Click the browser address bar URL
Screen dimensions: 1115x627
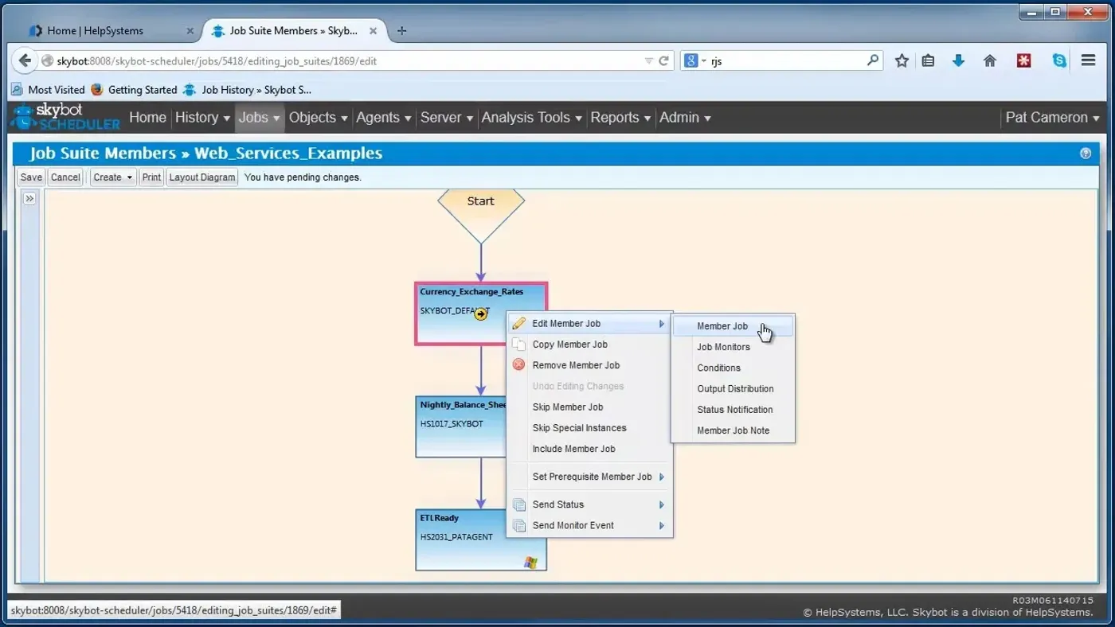pyautogui.click(x=342, y=60)
